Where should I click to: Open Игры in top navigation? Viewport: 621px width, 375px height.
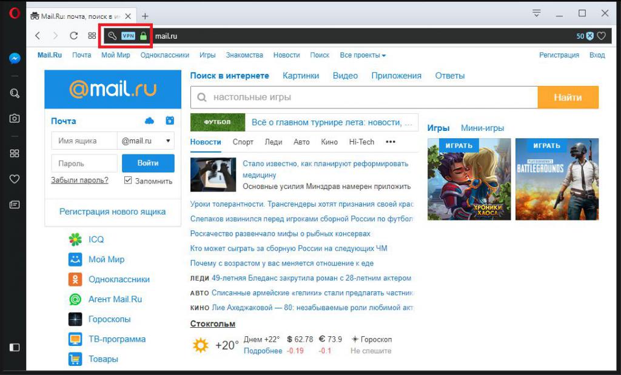(x=207, y=55)
